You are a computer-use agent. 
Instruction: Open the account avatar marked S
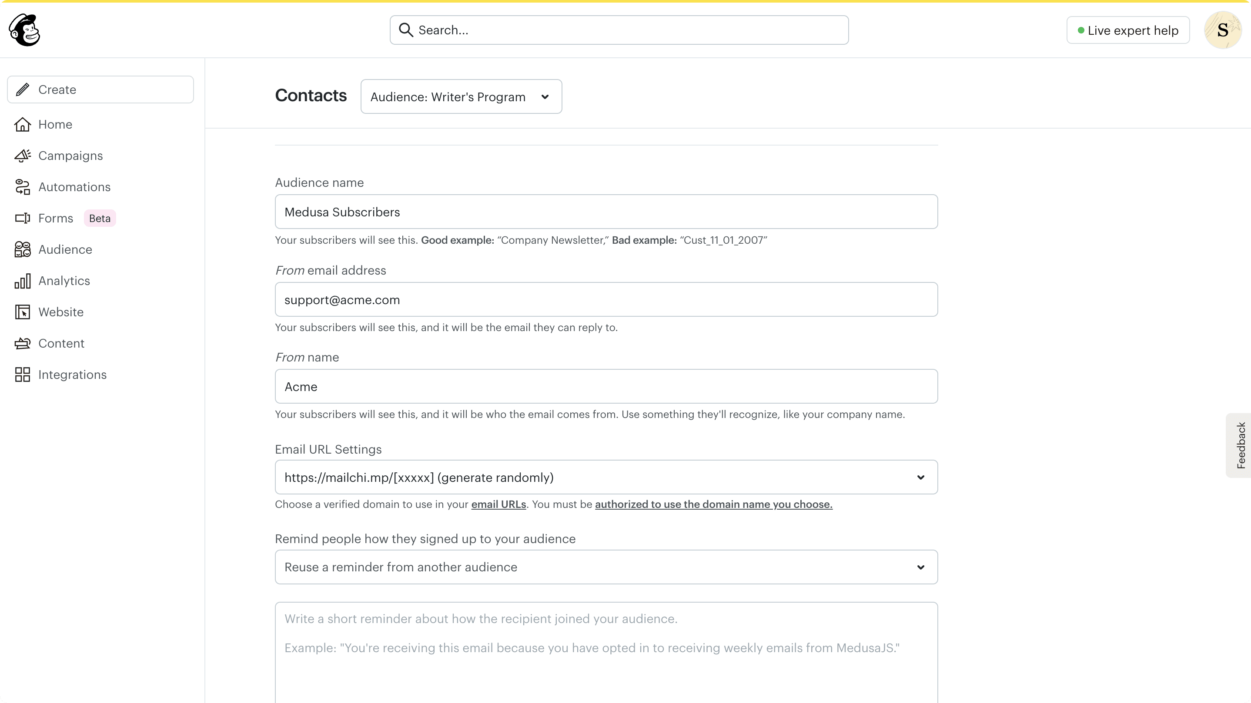(1223, 30)
